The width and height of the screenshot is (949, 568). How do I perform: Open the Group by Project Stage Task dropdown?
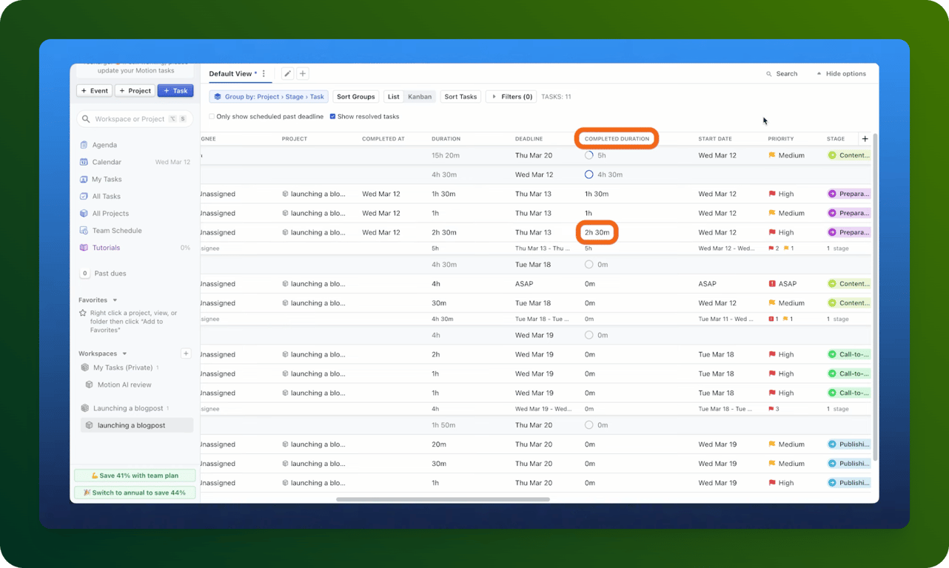[269, 97]
